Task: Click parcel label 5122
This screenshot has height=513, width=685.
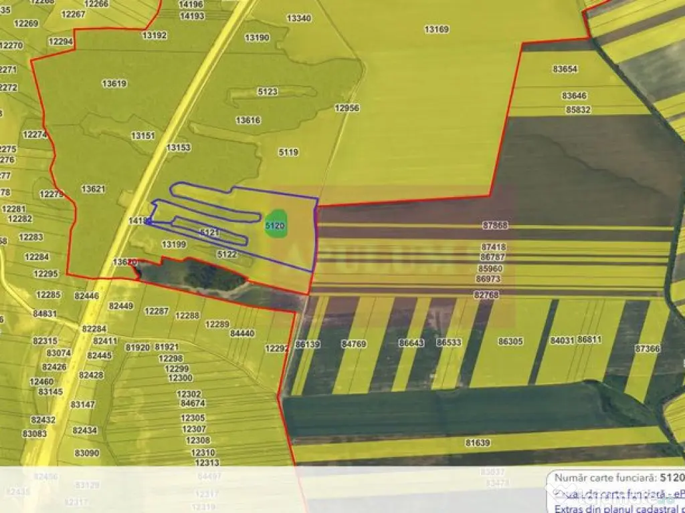Action: tap(227, 254)
